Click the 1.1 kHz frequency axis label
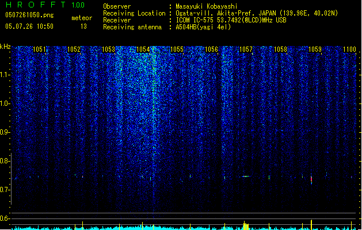This screenshot has width=362, height=230. coord(5,75)
